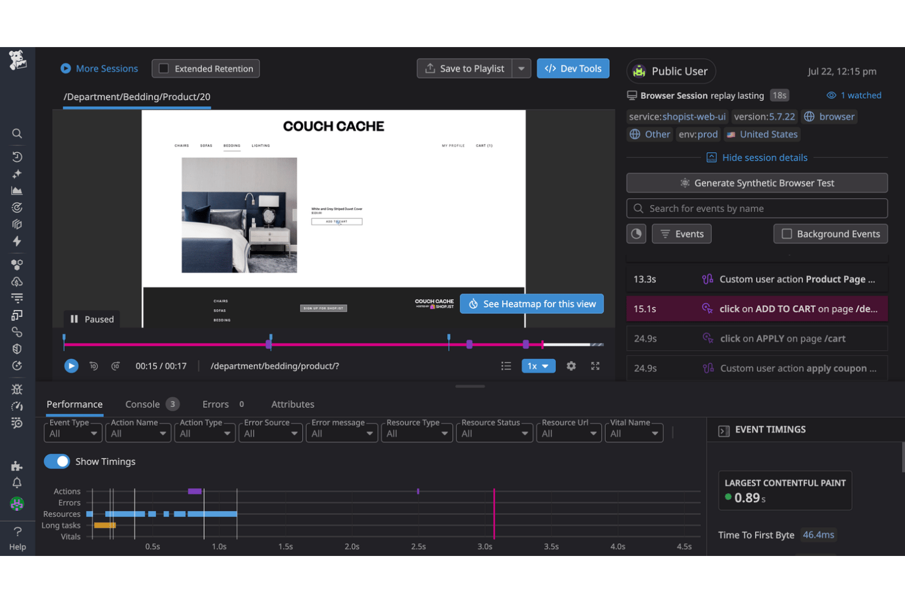Open the Action Type filter dropdown
Viewport: 905px width, 603px height.
click(205, 433)
